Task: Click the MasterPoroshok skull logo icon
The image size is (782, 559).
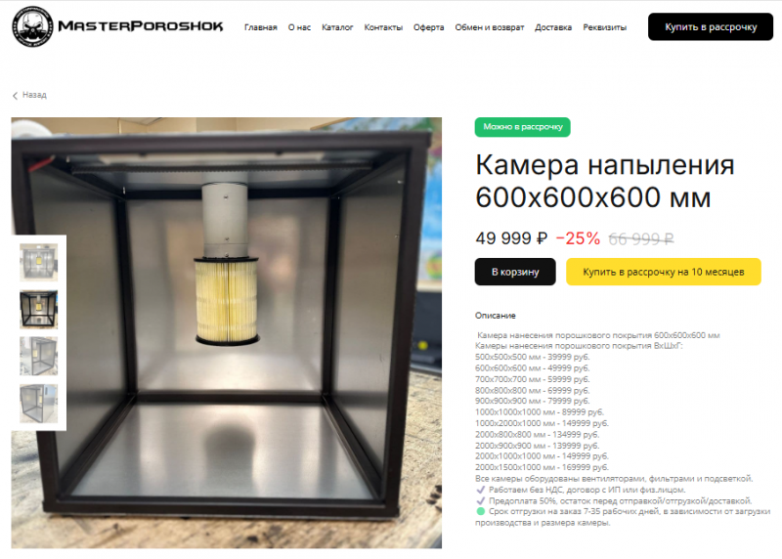Action: pyautogui.click(x=32, y=26)
